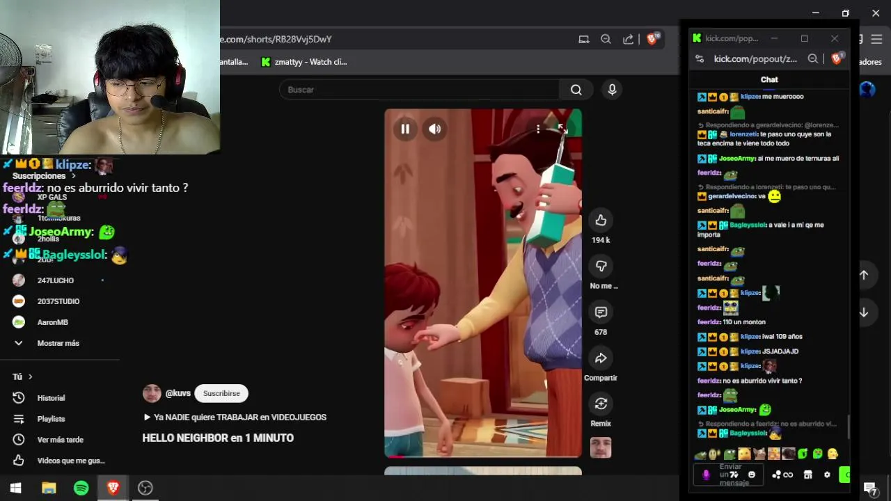Open site settings icon in Kick popout address bar
The height and width of the screenshot is (501, 891).
(x=700, y=59)
